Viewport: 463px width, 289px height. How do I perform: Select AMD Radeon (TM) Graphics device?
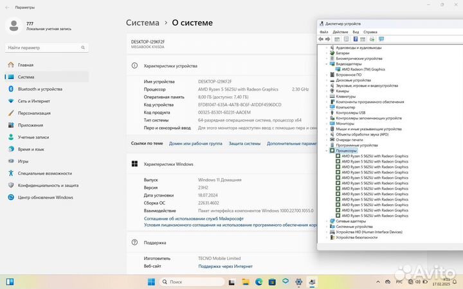point(363,69)
